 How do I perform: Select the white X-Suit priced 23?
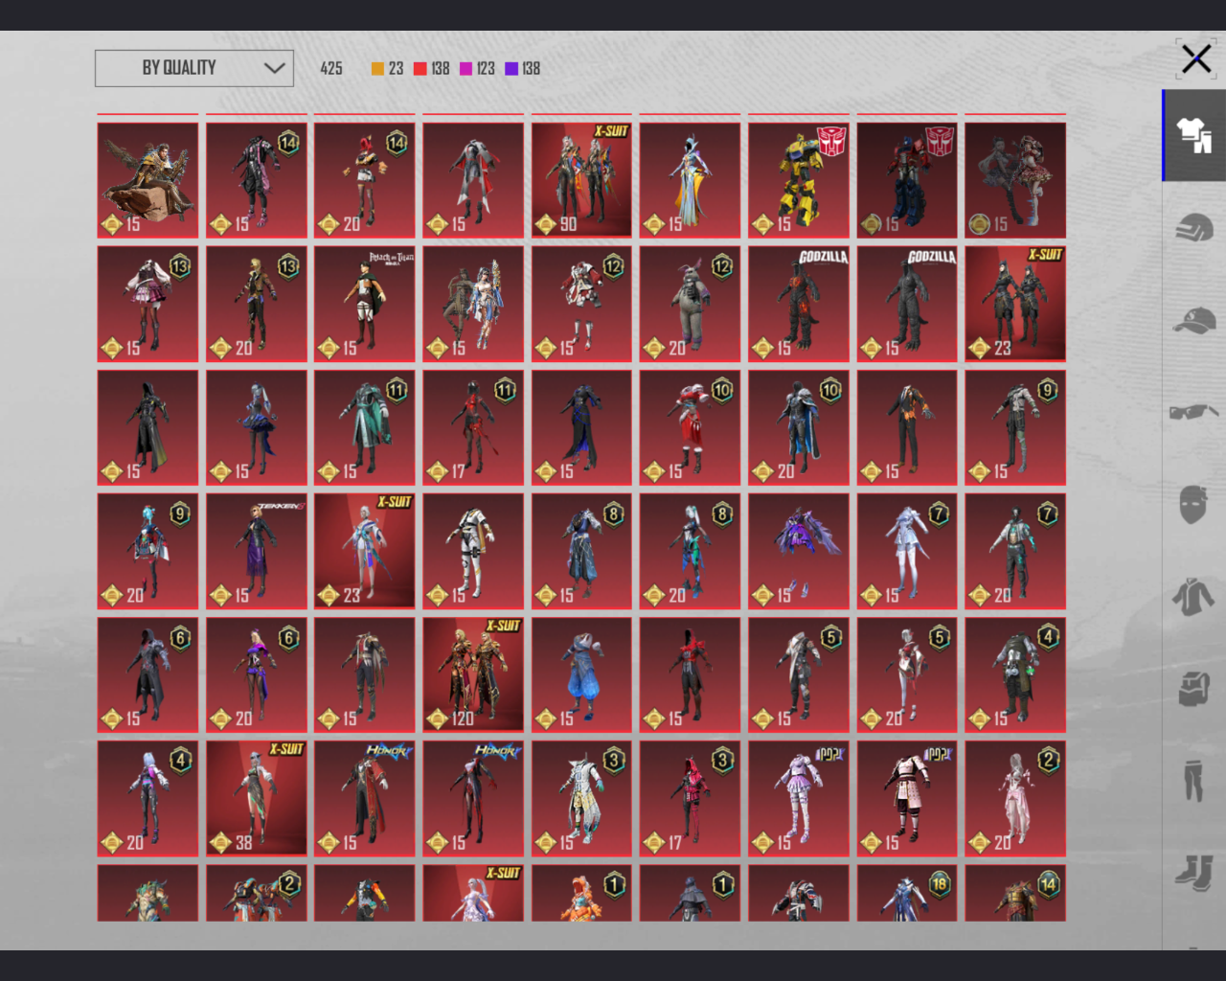tap(365, 551)
